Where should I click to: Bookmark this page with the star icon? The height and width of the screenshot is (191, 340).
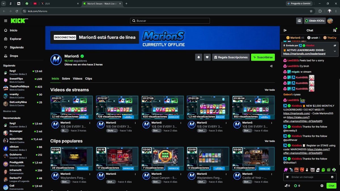click(311, 11)
